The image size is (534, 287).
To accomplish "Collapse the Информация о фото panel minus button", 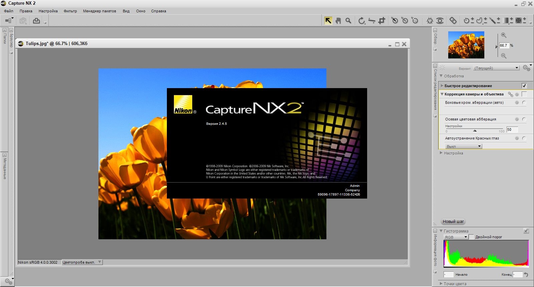I will click(x=435, y=231).
